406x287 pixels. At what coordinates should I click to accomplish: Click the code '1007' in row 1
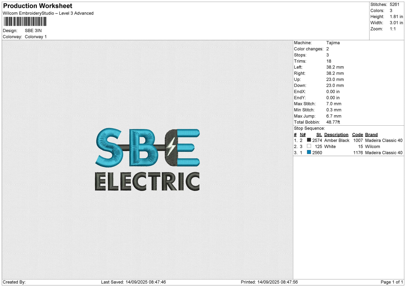click(358, 141)
